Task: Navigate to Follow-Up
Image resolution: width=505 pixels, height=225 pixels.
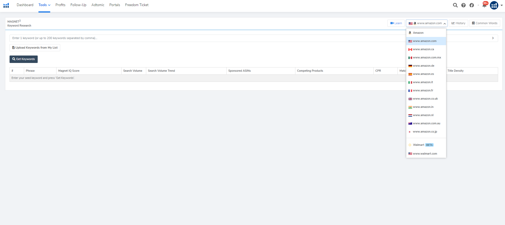Action: pyautogui.click(x=78, y=5)
